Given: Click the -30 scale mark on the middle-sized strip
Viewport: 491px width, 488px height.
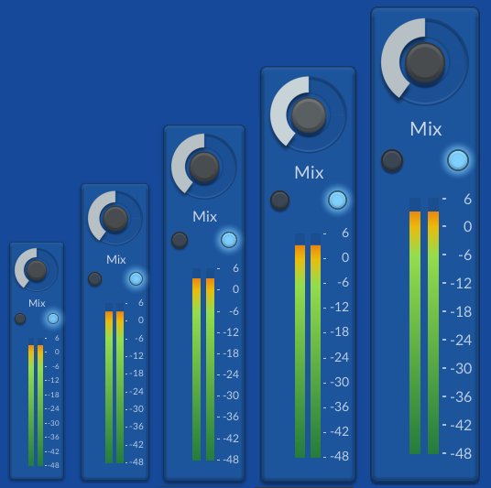Looking at the screenshot, I should (231, 396).
